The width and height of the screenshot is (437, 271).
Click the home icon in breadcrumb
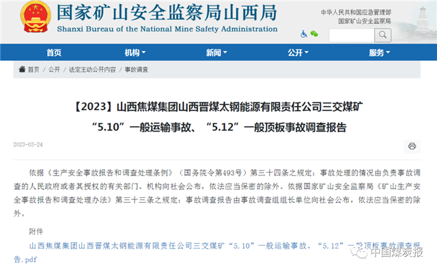click(22, 70)
